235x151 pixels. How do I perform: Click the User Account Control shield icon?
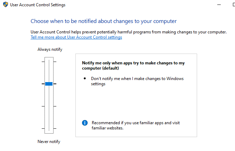tap(5, 5)
